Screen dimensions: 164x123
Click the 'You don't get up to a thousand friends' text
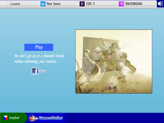click(x=39, y=56)
